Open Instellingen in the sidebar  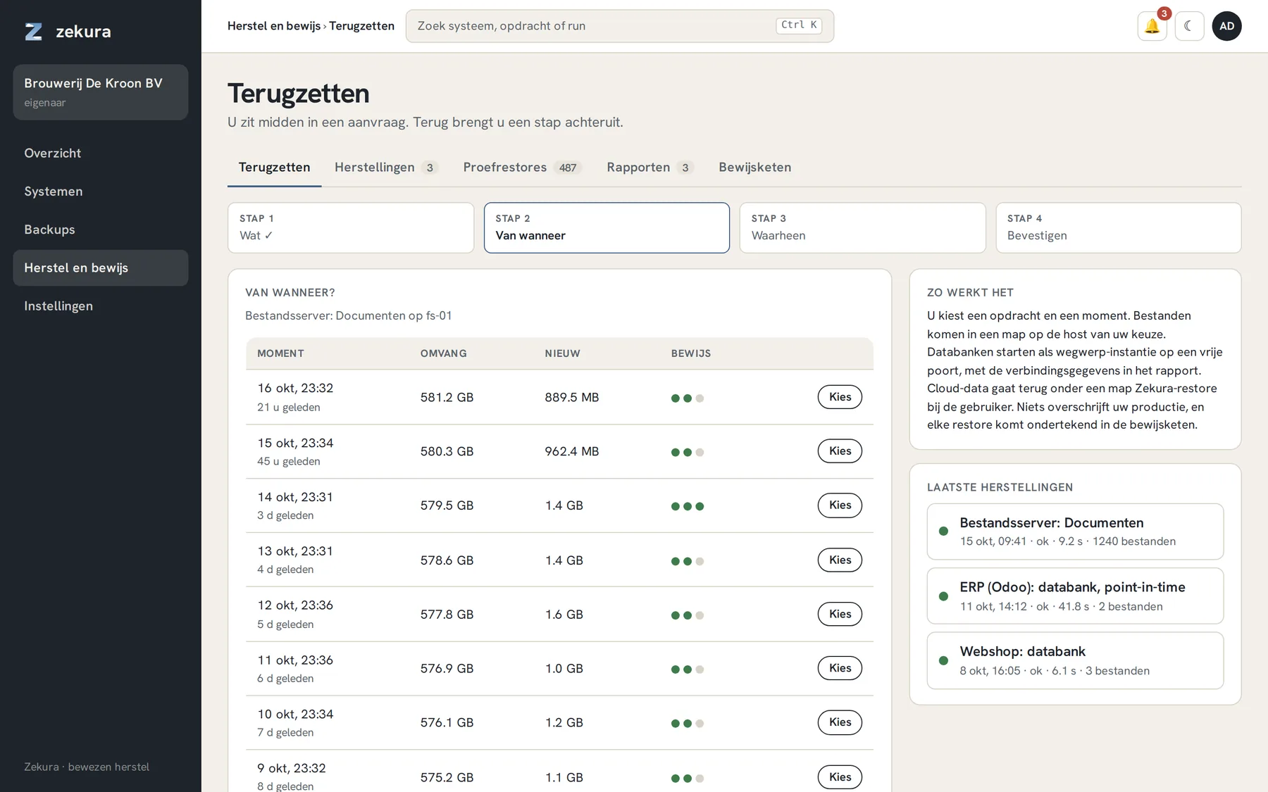pos(101,306)
